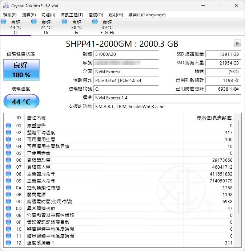Screen dimensions: 245x251
Task: Open the 語言(L)(Language) menu
Action: click(x=147, y=15)
